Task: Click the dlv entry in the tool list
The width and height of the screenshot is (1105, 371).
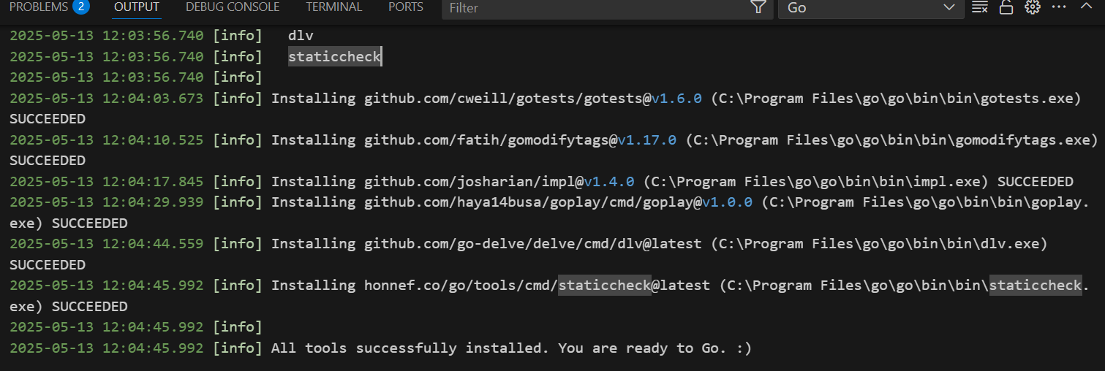Action: (301, 35)
